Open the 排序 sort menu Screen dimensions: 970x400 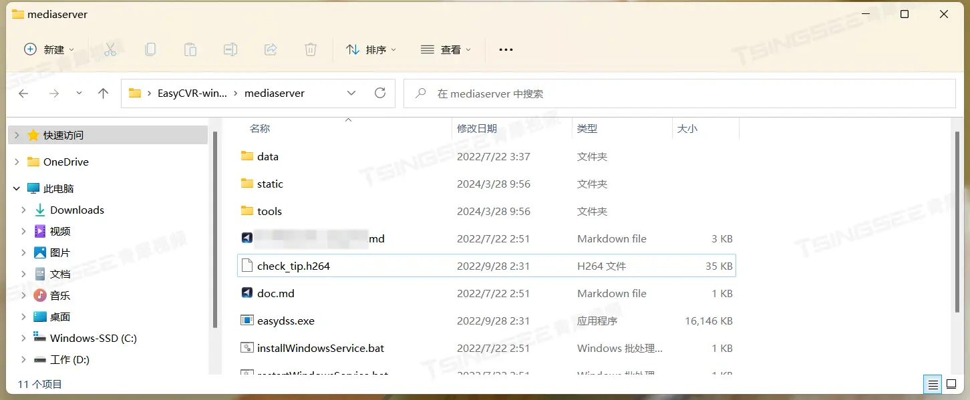pos(371,49)
